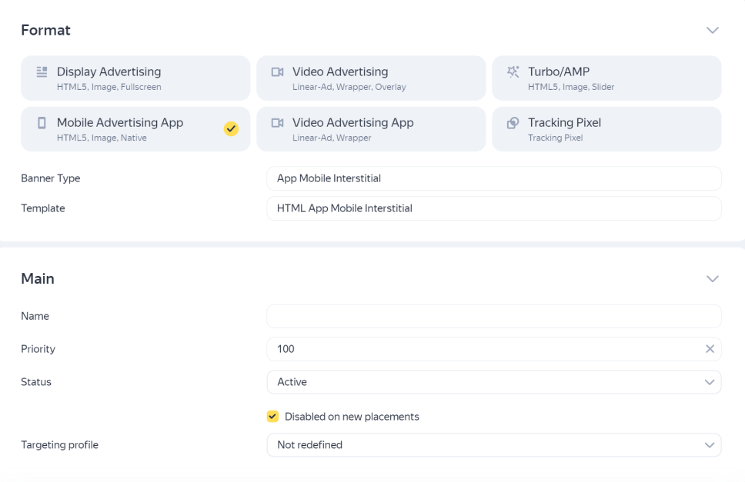Click the Video Advertising camera icon
This screenshot has width=745, height=482.
(277, 72)
